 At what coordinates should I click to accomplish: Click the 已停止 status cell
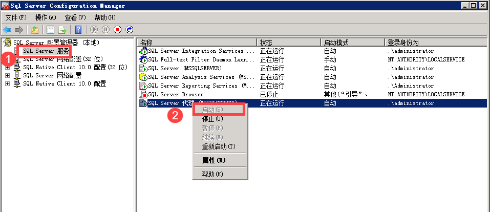pos(269,94)
